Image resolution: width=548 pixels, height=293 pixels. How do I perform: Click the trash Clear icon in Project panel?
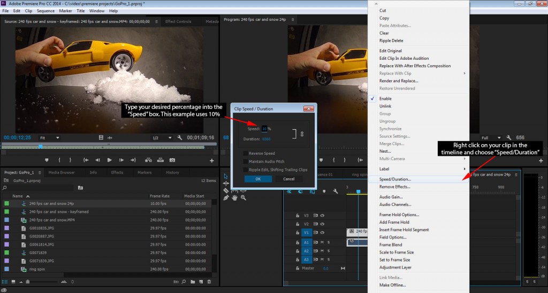coord(209,282)
